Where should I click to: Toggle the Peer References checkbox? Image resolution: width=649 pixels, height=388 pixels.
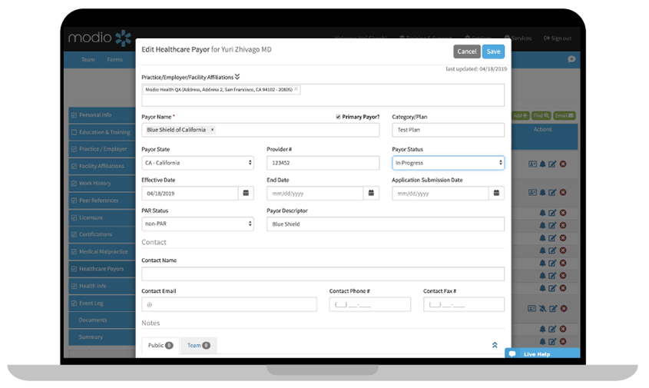(74, 201)
